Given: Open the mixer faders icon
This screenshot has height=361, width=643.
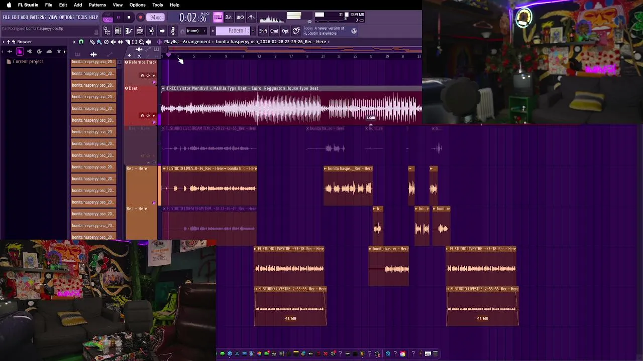Looking at the screenshot, I should pyautogui.click(x=151, y=31).
